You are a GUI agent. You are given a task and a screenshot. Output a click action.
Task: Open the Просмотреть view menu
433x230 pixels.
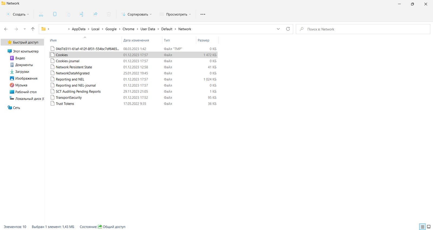[175, 14]
